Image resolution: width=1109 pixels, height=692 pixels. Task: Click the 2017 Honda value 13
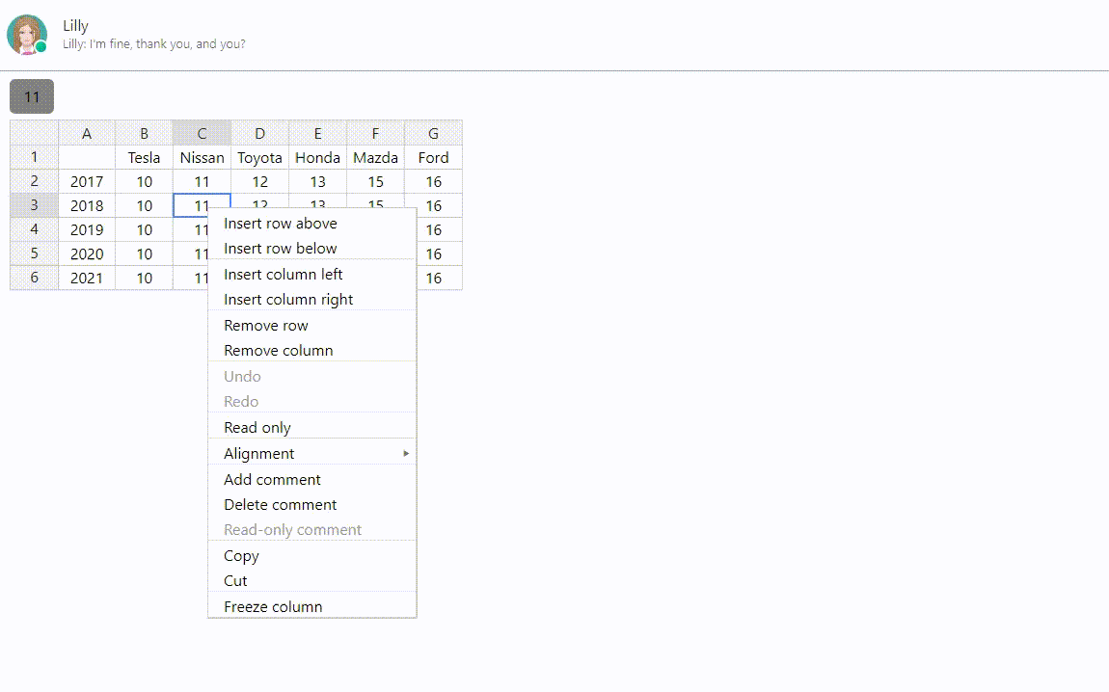(x=317, y=181)
